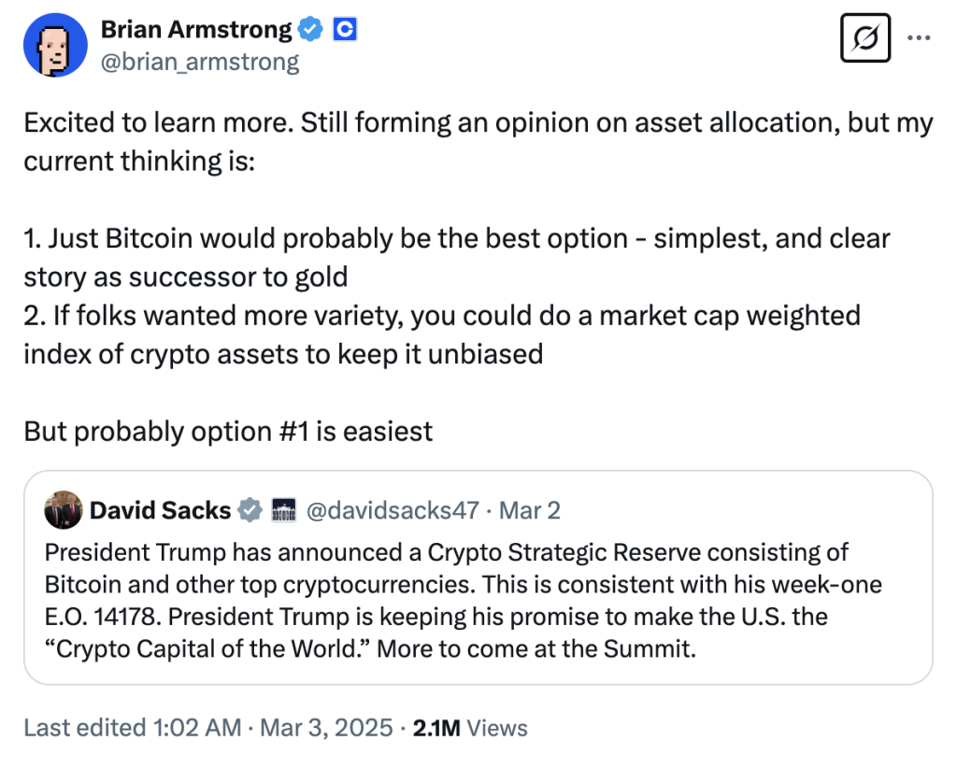Visit the @davidsacks47 handle
The height and width of the screenshot is (769, 957).
pyautogui.click(x=393, y=510)
